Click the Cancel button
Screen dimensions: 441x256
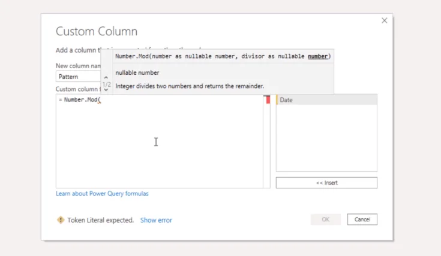pos(362,220)
